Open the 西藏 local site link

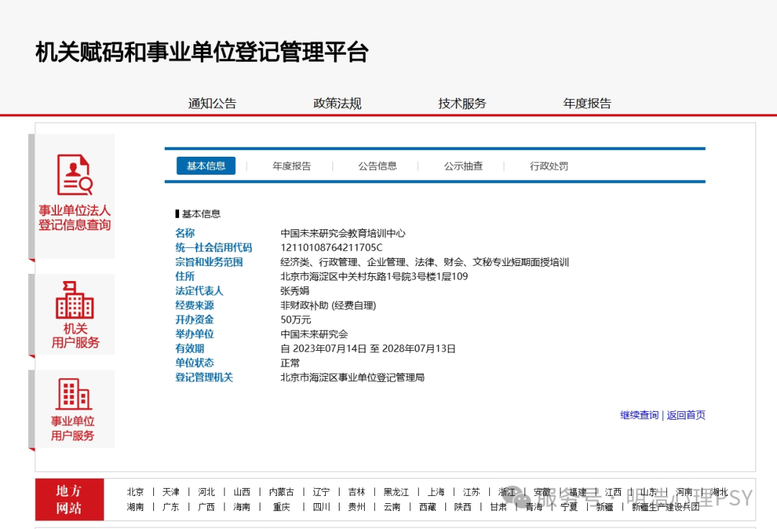(x=427, y=507)
